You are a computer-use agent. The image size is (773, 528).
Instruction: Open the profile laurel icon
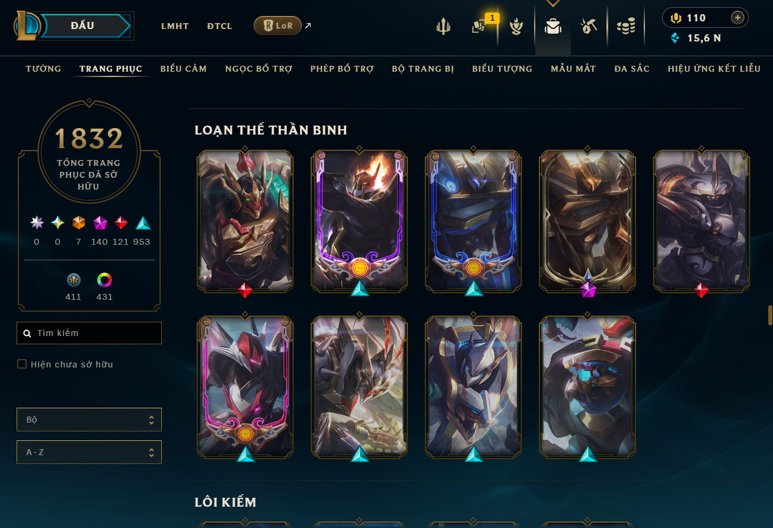click(x=517, y=27)
